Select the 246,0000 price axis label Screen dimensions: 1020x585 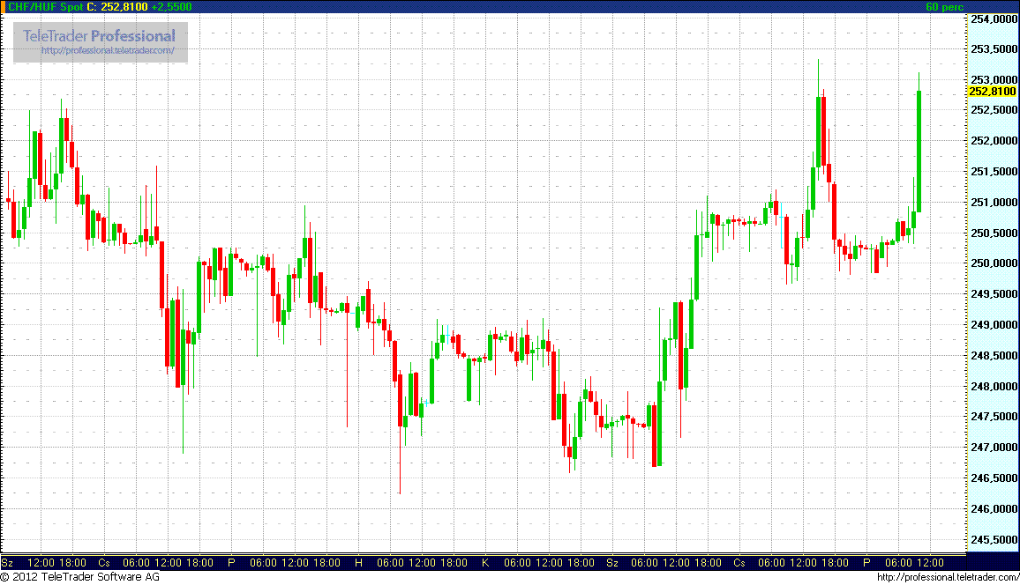(x=994, y=508)
